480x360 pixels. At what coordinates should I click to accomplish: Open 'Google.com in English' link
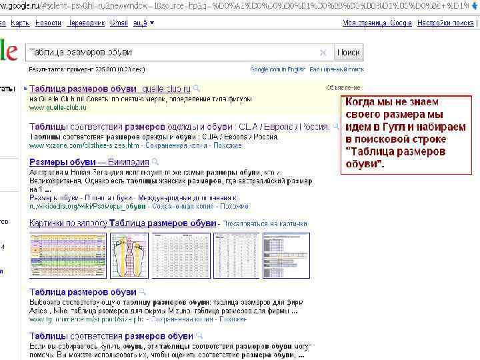point(277,69)
